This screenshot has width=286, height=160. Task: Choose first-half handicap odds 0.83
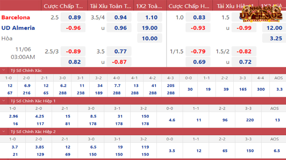(199, 17)
